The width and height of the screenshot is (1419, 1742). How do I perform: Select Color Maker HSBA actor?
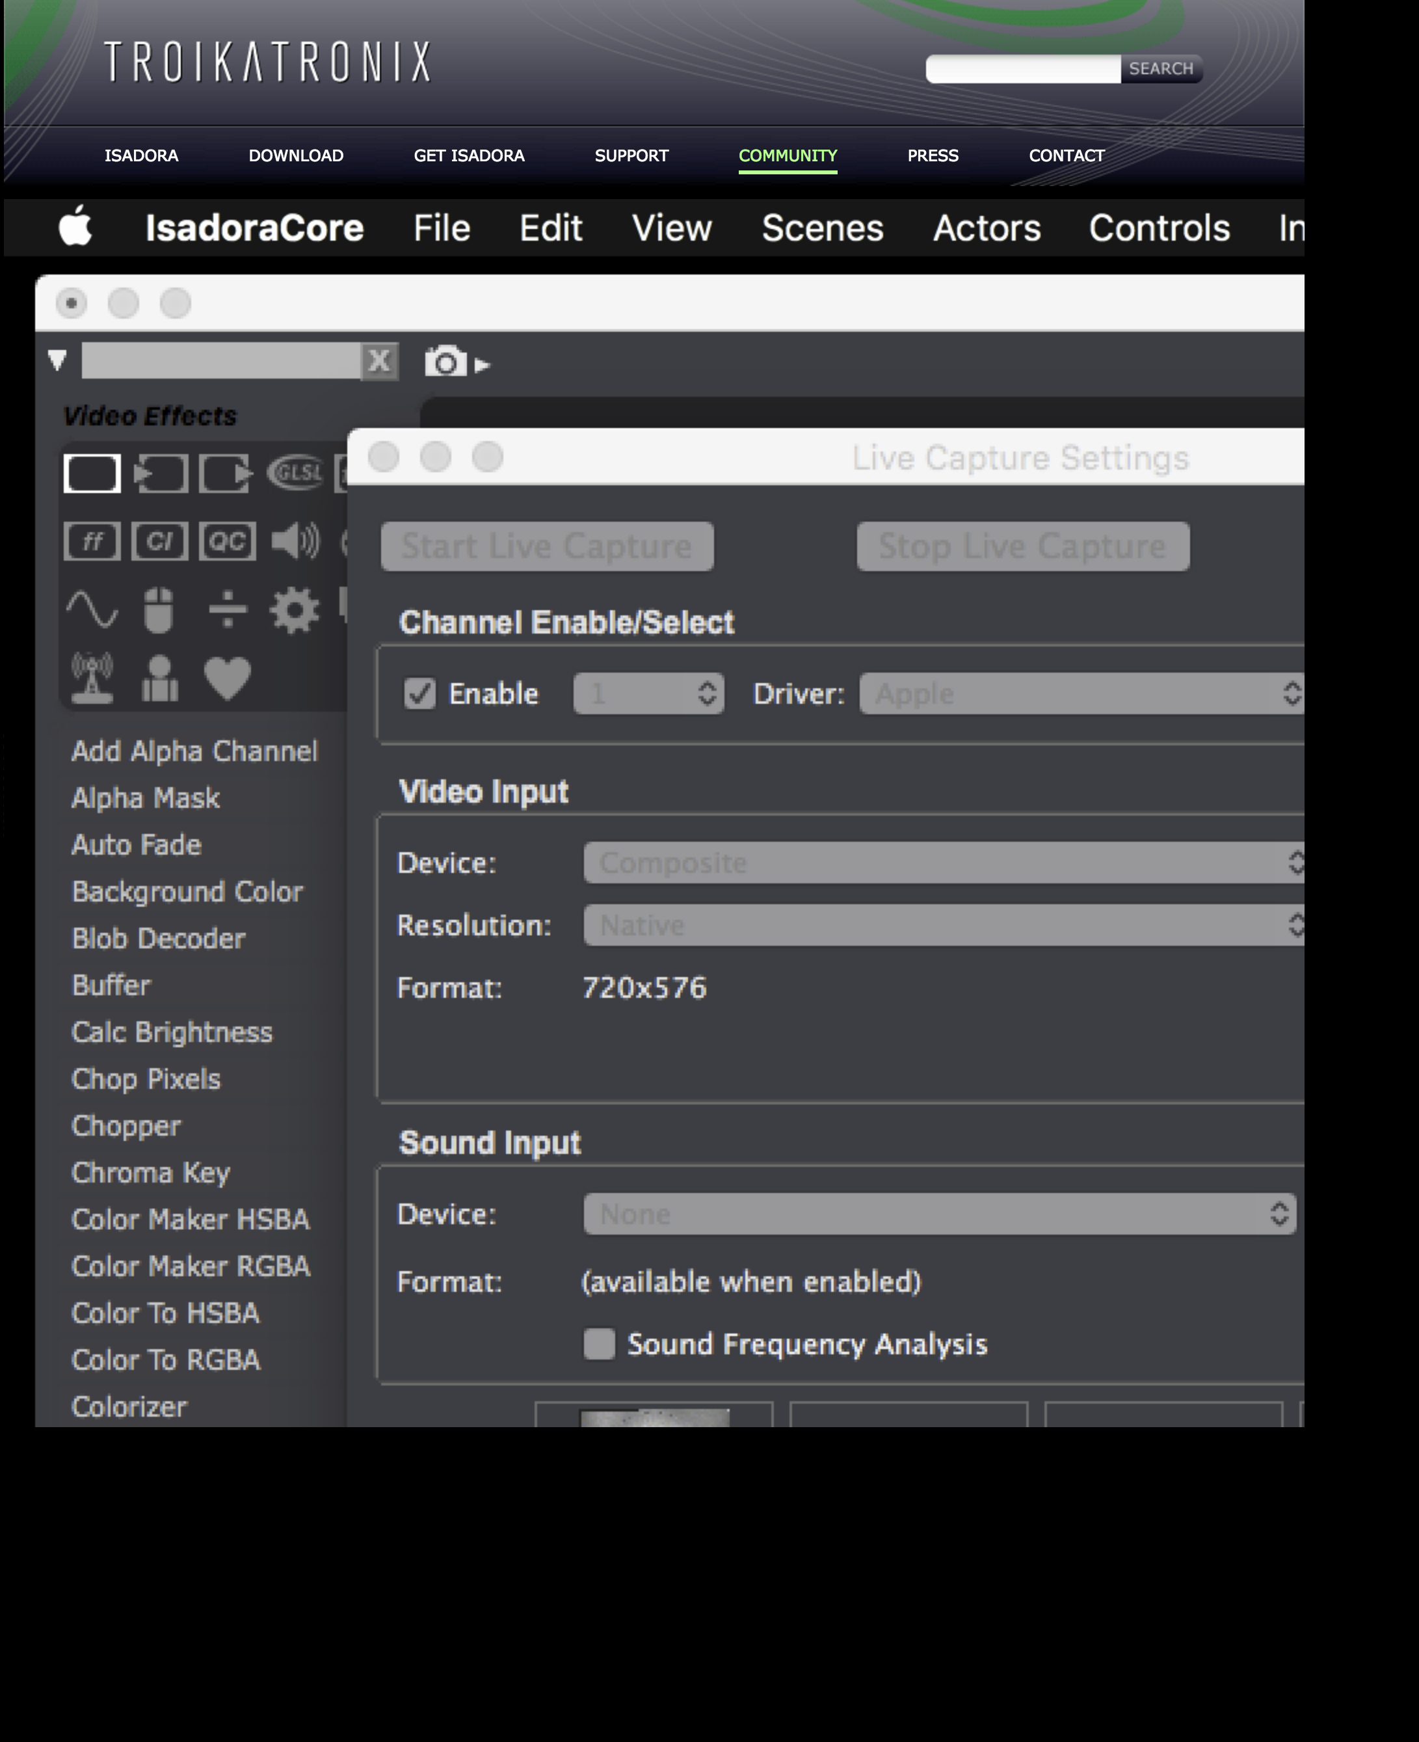191,1219
